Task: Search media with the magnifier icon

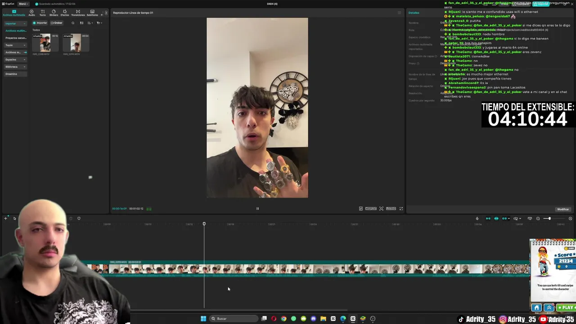Action: point(73,23)
